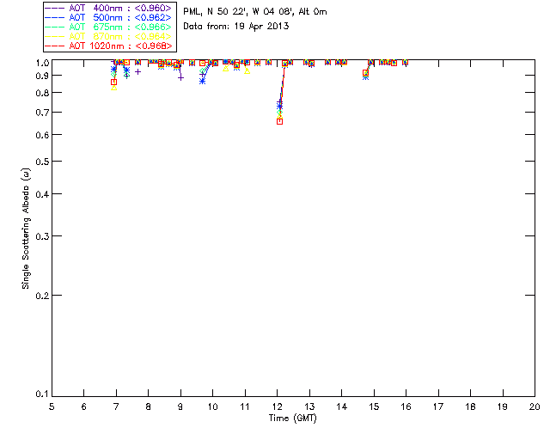
Task: Click the x-axis label 5
Action: click(x=52, y=407)
